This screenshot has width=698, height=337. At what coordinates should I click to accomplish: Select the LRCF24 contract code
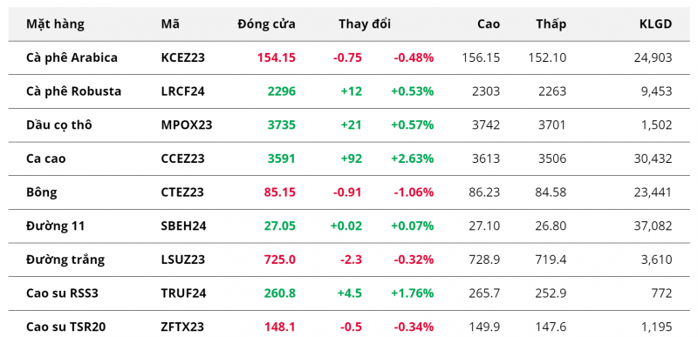[x=183, y=91]
